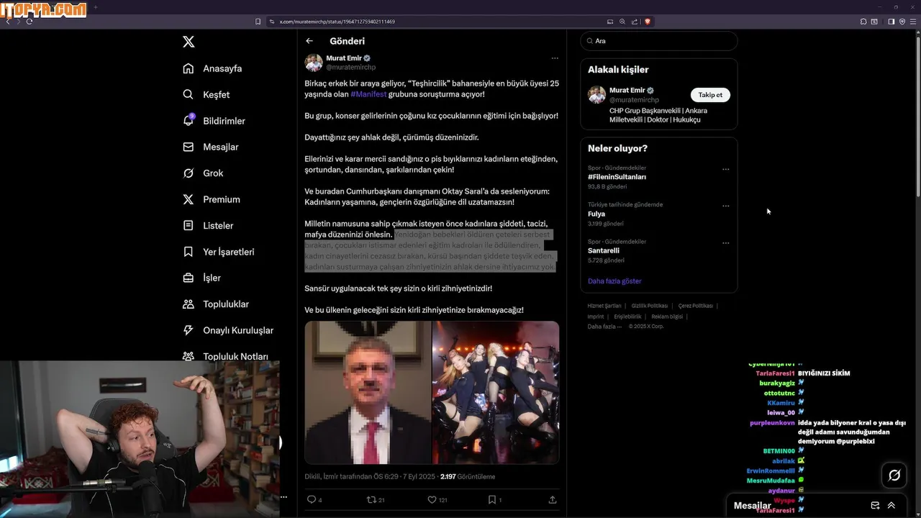Open the browser hamburger main menu

click(x=913, y=22)
